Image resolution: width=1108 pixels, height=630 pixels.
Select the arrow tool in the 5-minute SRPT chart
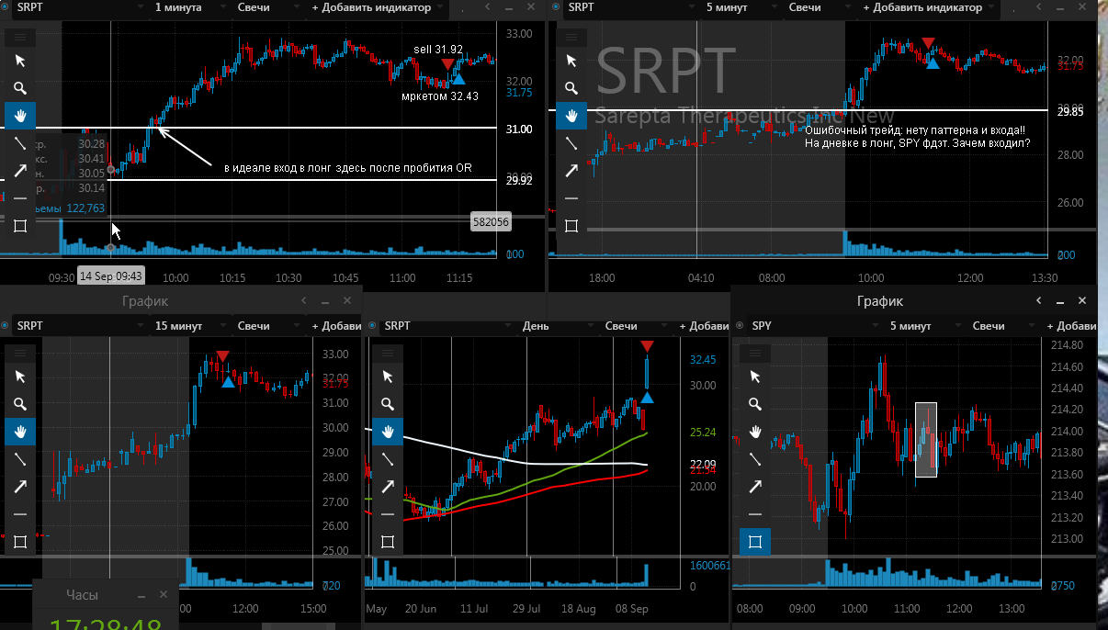(571, 171)
